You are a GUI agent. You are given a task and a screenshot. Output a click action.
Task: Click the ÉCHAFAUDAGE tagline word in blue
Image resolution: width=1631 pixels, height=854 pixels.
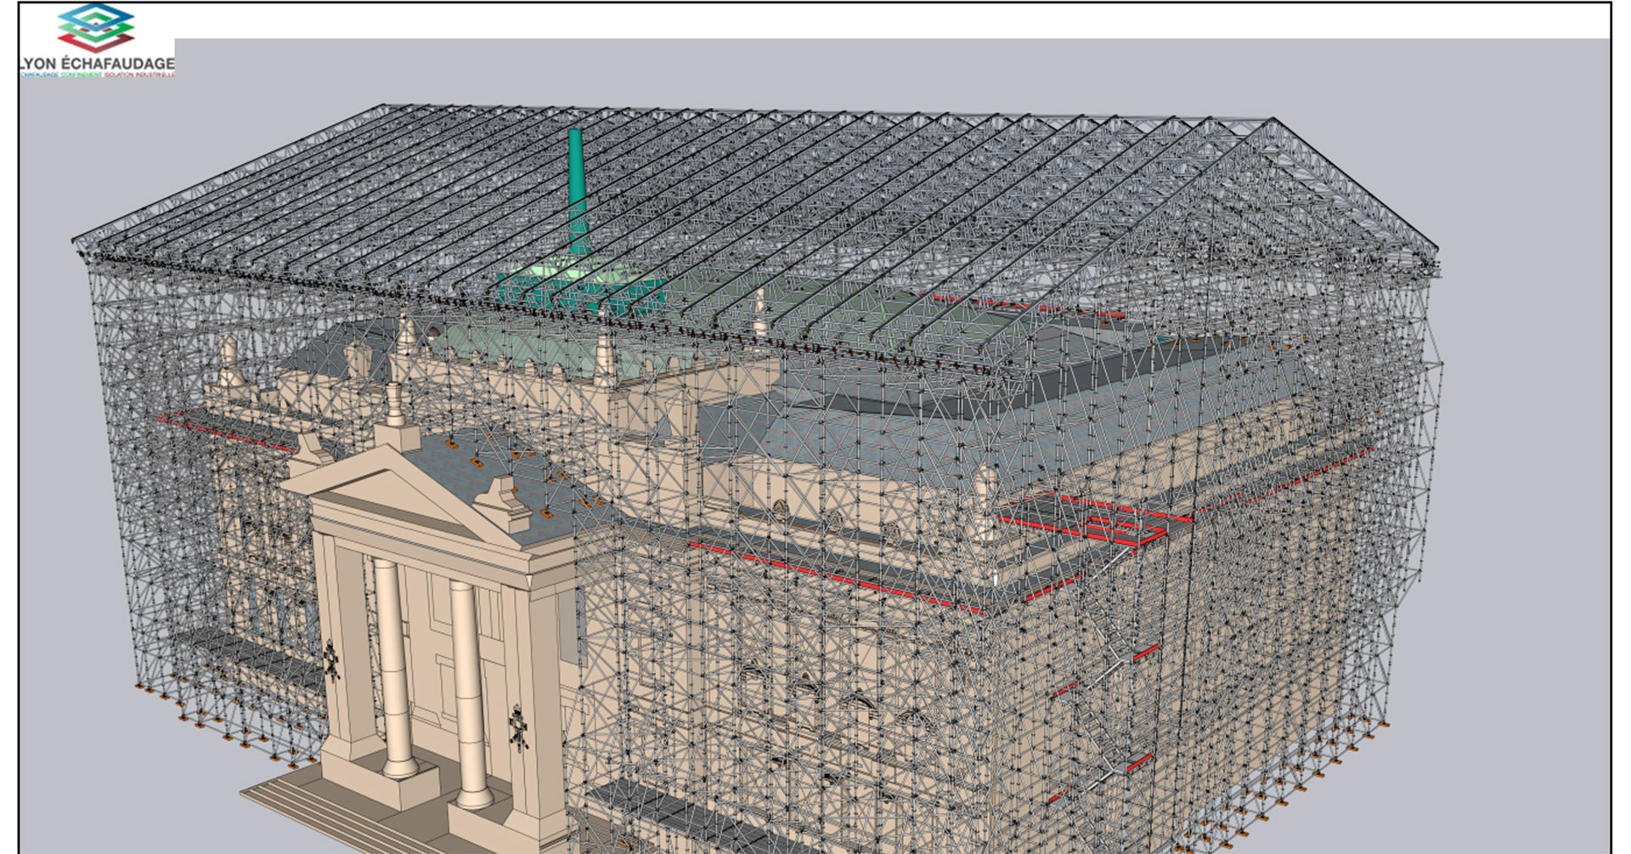point(41,76)
